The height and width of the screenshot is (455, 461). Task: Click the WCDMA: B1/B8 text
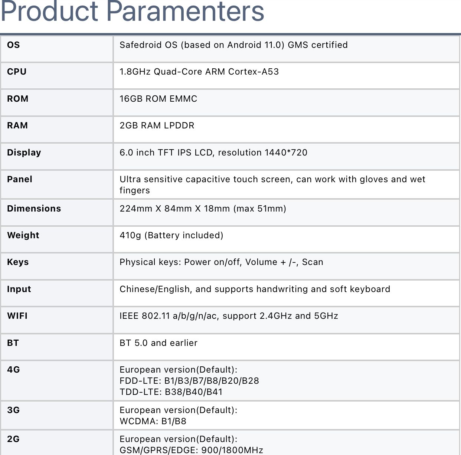[x=153, y=421]
